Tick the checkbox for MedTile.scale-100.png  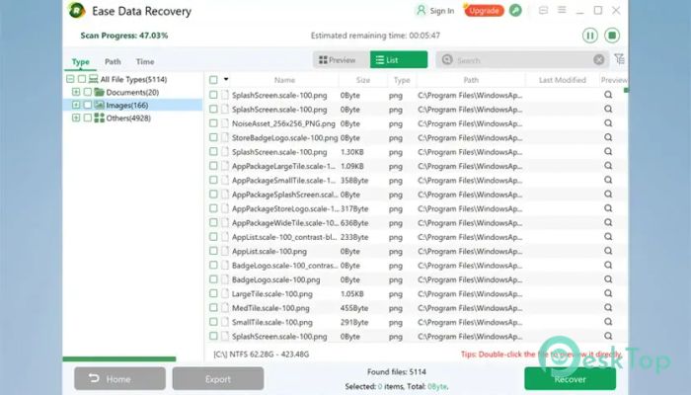point(214,308)
